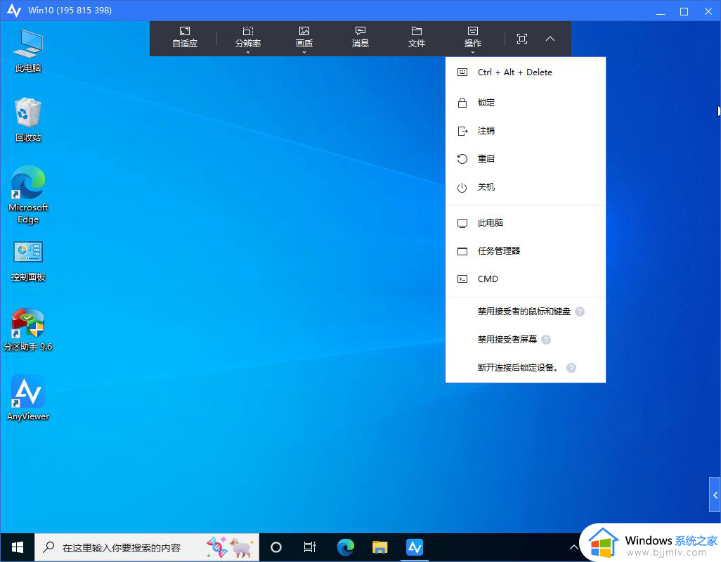Select the 此电脑 desktop icon
Image resolution: width=721 pixels, height=562 pixels.
pyautogui.click(x=28, y=51)
